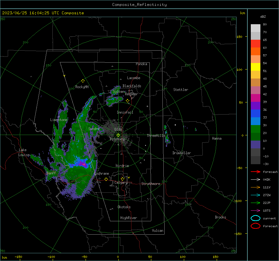Click the yellow diamond marker near Cochrane
Image resolution: width=279 pixels, height=261 pixels.
(x=106, y=179)
